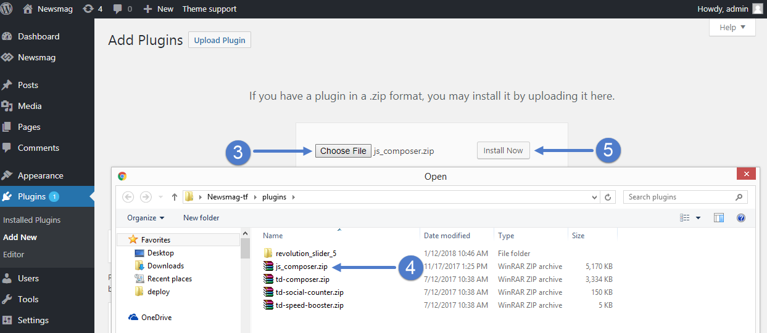Toggle the preview pane icon

(719, 218)
